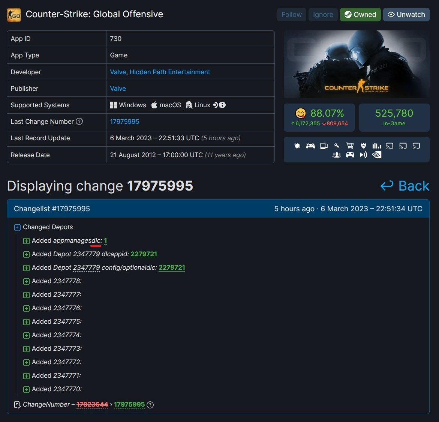Click the 88.07% rating box
The height and width of the screenshot is (422, 439).
319,117
